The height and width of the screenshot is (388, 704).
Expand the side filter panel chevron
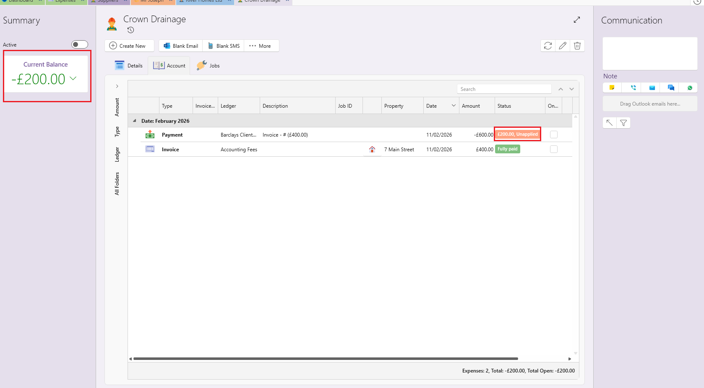[117, 86]
